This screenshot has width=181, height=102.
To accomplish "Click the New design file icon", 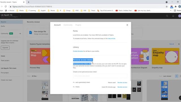I will pos(31,33).
